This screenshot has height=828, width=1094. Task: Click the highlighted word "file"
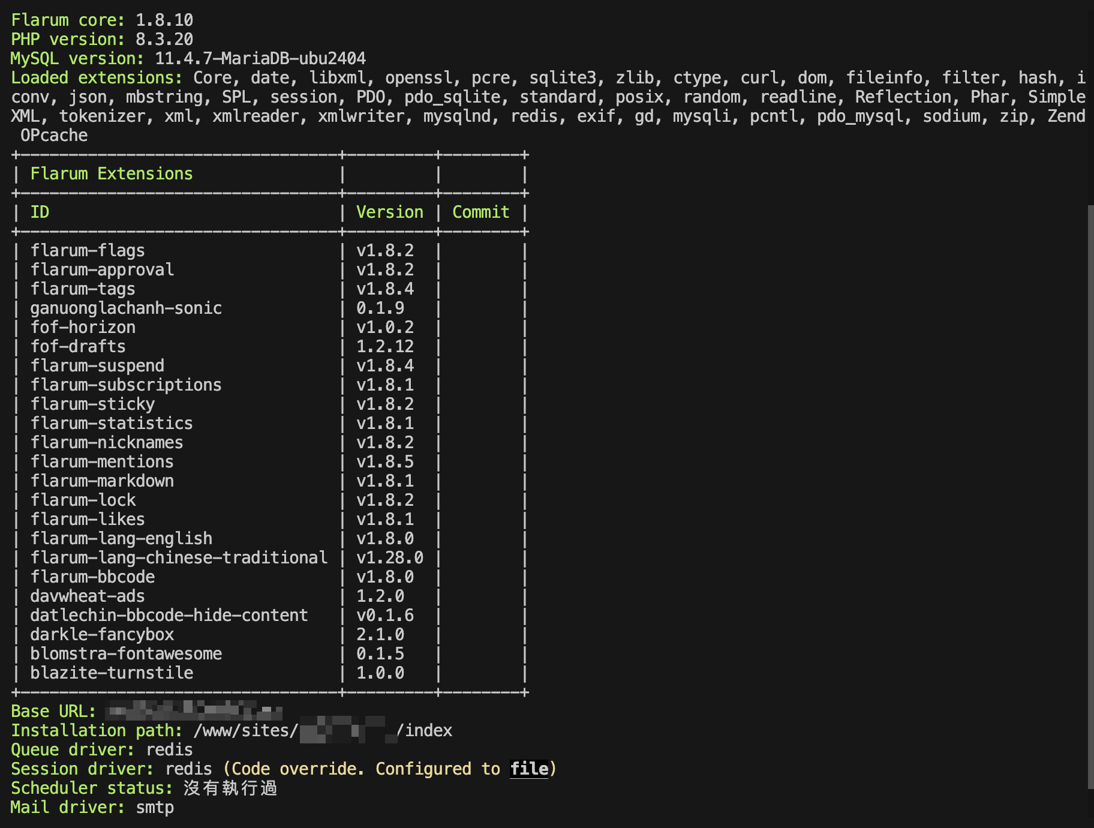coord(529,769)
